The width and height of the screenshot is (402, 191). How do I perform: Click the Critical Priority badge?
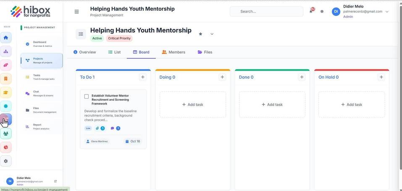tap(119, 39)
